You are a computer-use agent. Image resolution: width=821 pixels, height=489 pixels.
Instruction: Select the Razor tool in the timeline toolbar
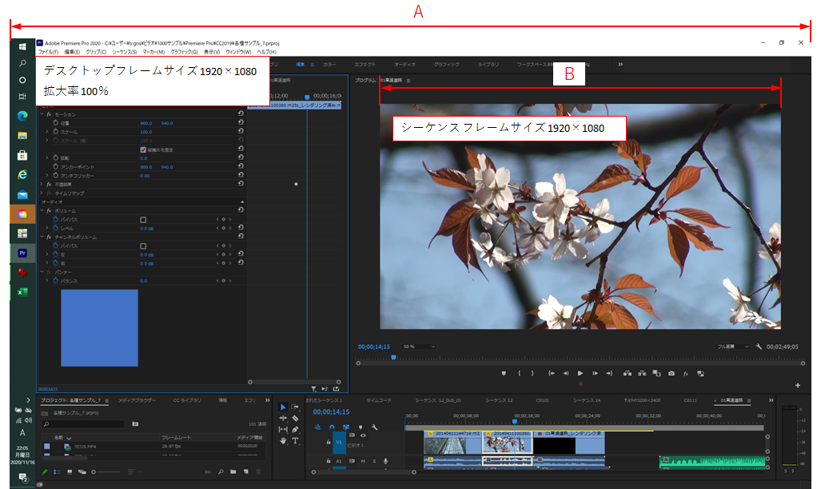point(296,419)
